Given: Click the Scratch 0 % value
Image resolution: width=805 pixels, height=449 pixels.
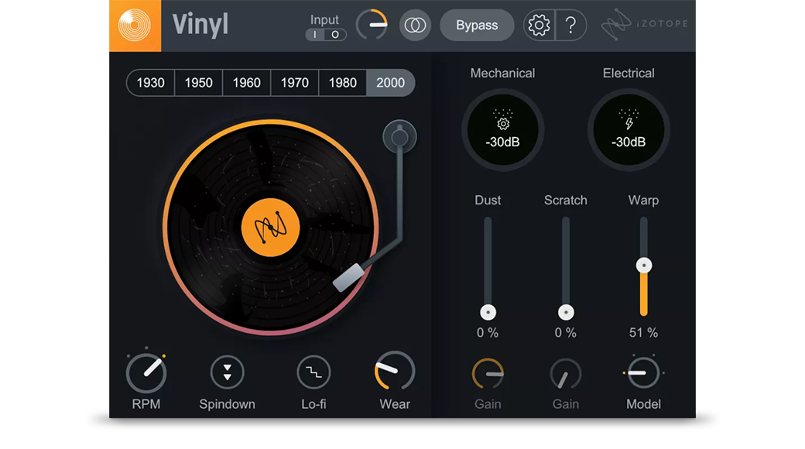Looking at the screenshot, I should [566, 333].
